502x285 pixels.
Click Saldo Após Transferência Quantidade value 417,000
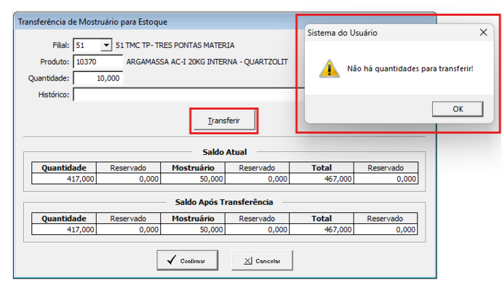pyautogui.click(x=64, y=229)
